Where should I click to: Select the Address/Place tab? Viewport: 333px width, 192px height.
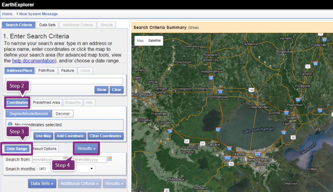pos(19,70)
